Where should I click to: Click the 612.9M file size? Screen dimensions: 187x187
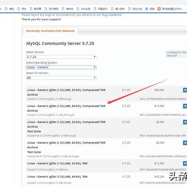[x=159, y=163]
